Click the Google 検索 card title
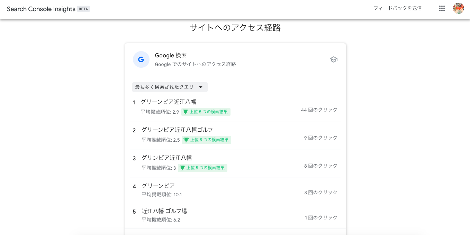Screen dimensions: 470x235 [x=171, y=55]
